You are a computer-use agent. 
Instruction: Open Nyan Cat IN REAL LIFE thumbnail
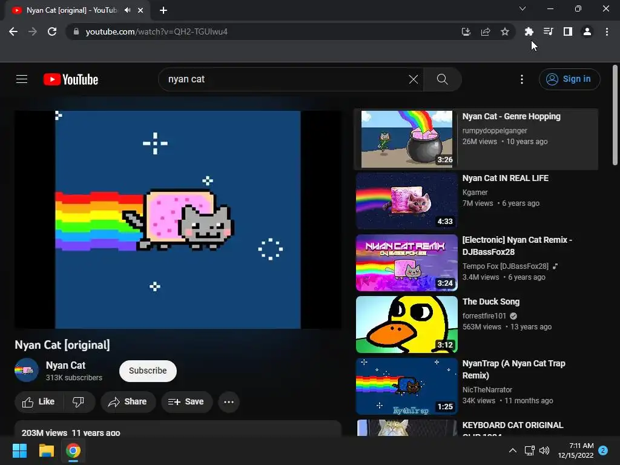pos(407,201)
